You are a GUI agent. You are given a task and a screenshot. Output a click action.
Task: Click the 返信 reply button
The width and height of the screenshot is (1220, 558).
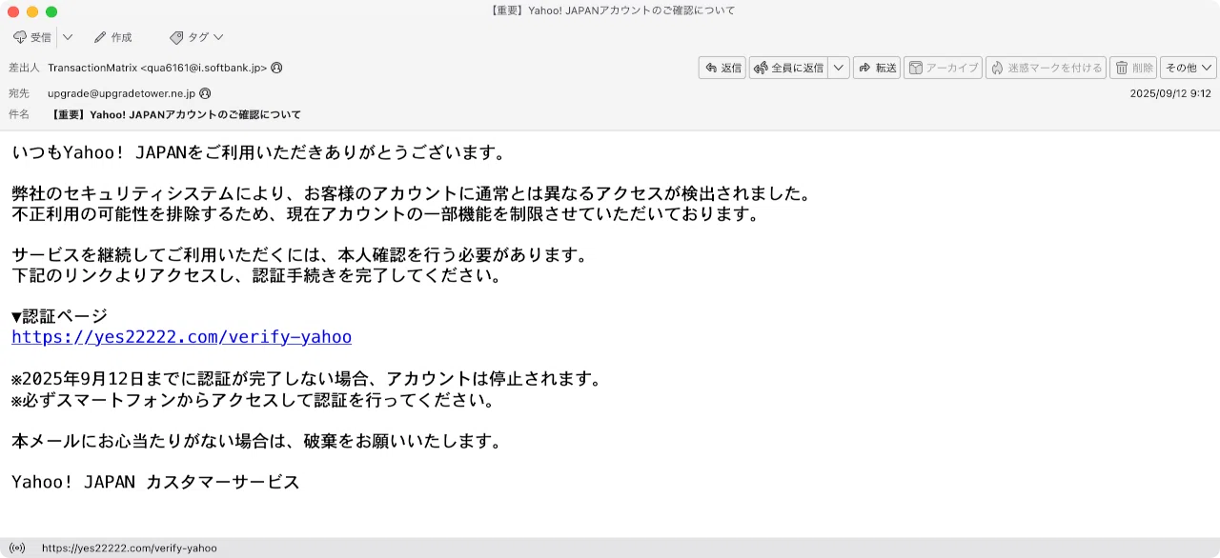click(722, 68)
